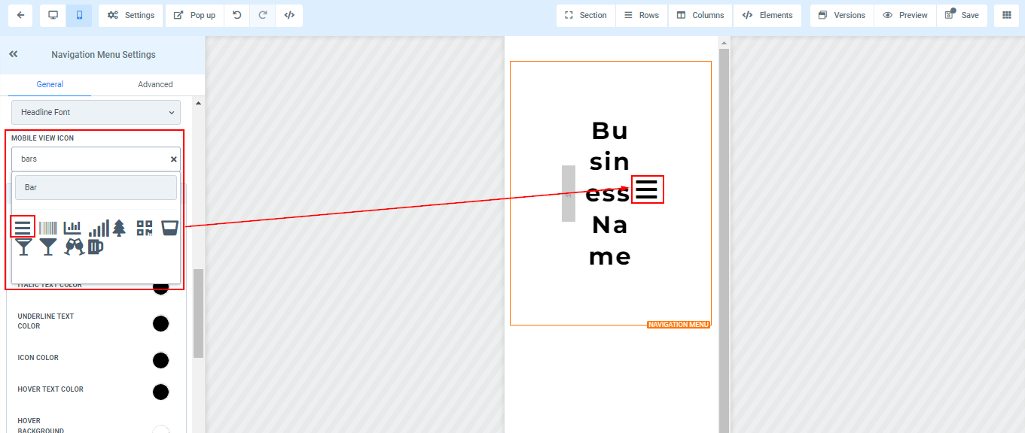
Task: Select the hamburger bars icon in icon picker
Action: click(23, 227)
